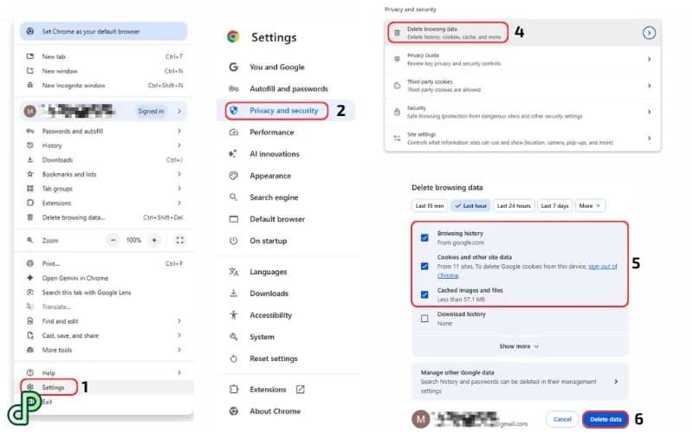
Task: Click the Delete browsing data trash icon in menu
Action: [30, 217]
